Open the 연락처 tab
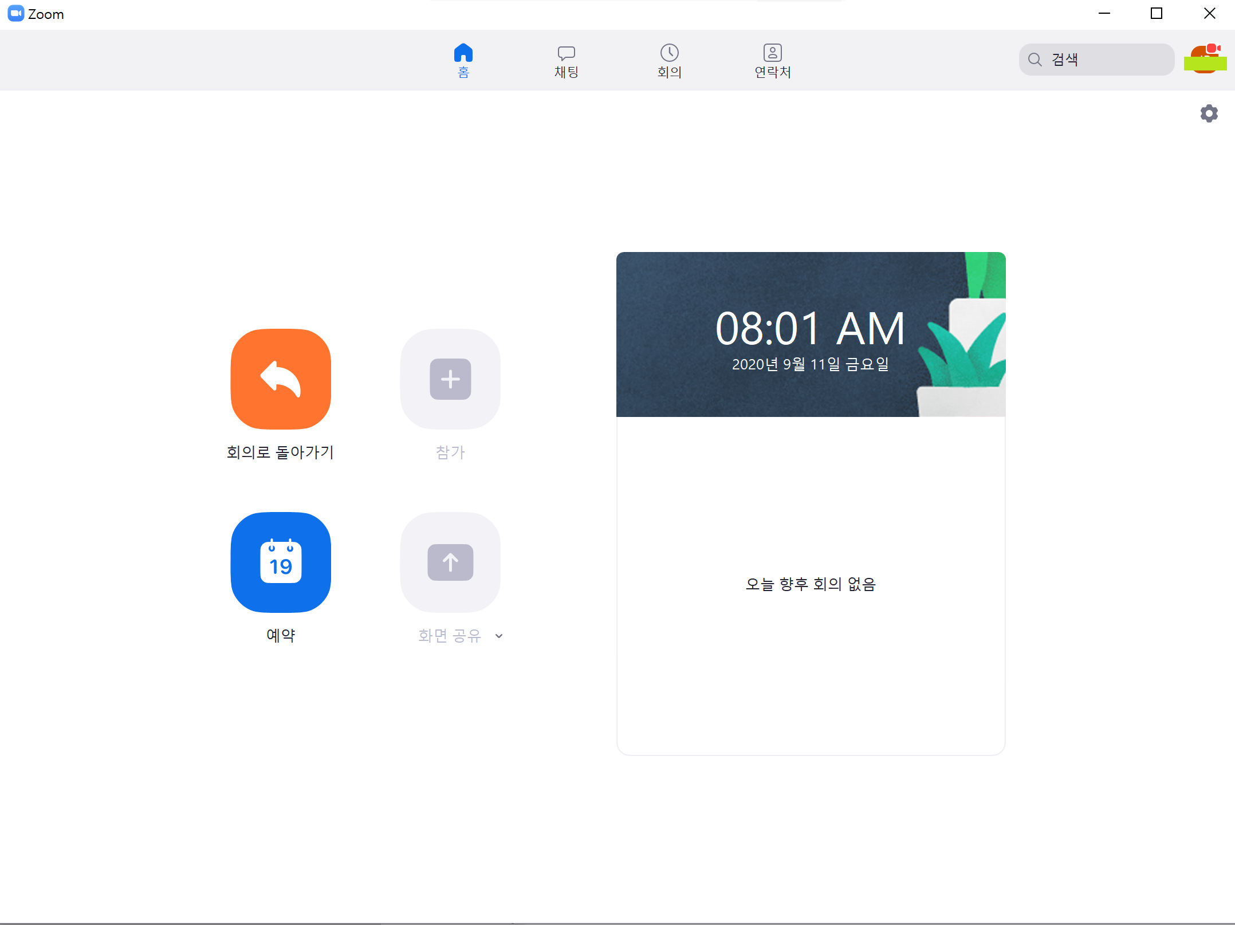This screenshot has width=1235, height=925. coord(772,60)
